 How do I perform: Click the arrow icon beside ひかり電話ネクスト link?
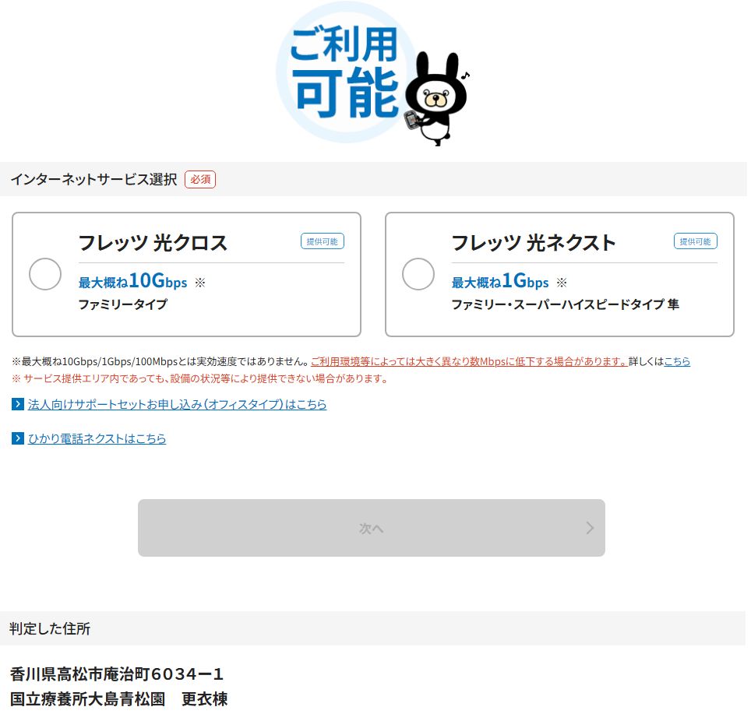(x=18, y=438)
